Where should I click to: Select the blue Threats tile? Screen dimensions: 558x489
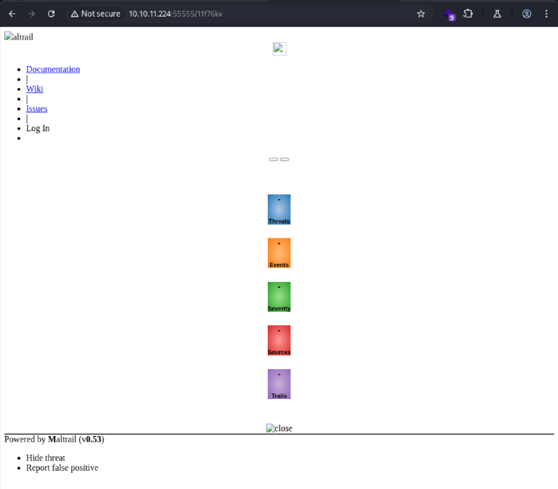pos(279,209)
